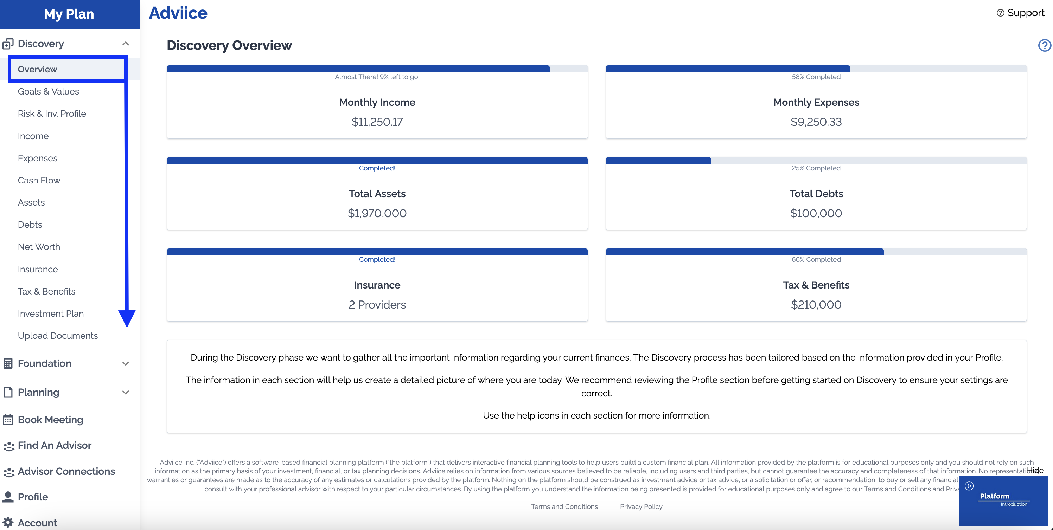Click the Planning document icon
The width and height of the screenshot is (1053, 530).
pos(8,392)
